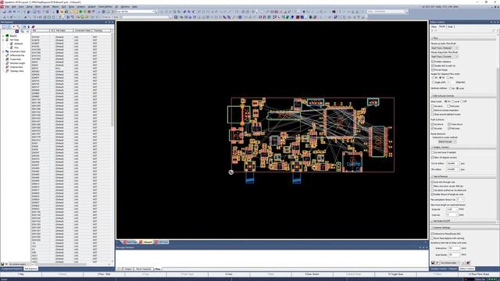Toggle the Prohibit violations checkbox
The image size is (500, 281).
point(433,62)
